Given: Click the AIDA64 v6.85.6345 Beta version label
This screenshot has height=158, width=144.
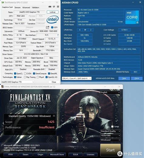Looking at the screenshot, I should pyautogui.click(x=105, y=78).
